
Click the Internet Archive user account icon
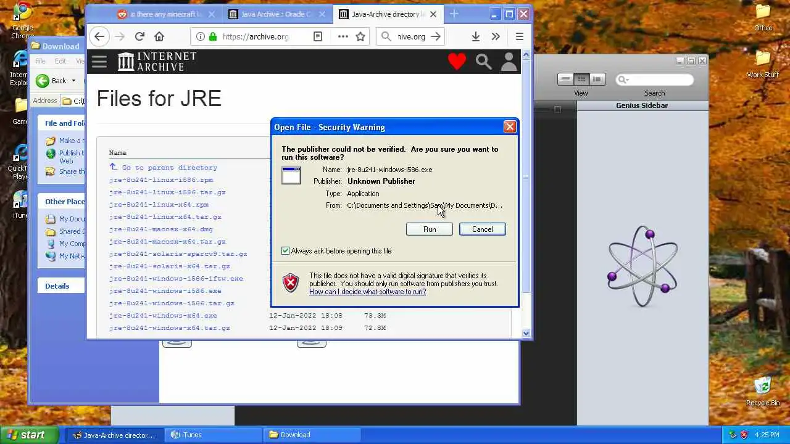[x=509, y=62]
